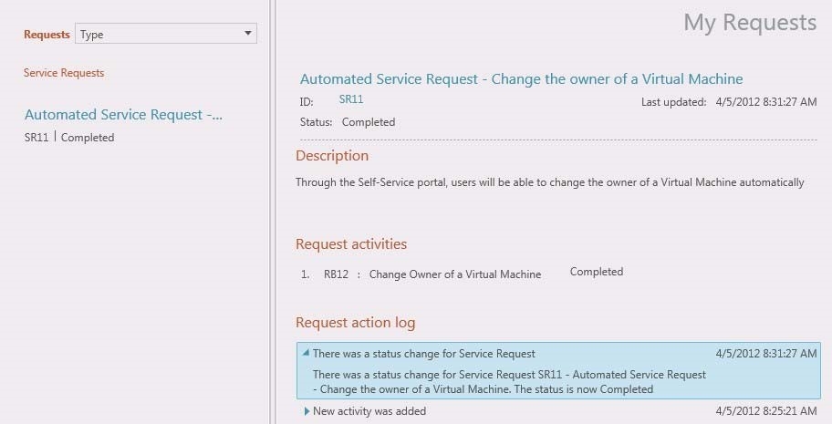Screen dimensions: 832x424
Task: Open the main request title link
Action: coord(521,79)
